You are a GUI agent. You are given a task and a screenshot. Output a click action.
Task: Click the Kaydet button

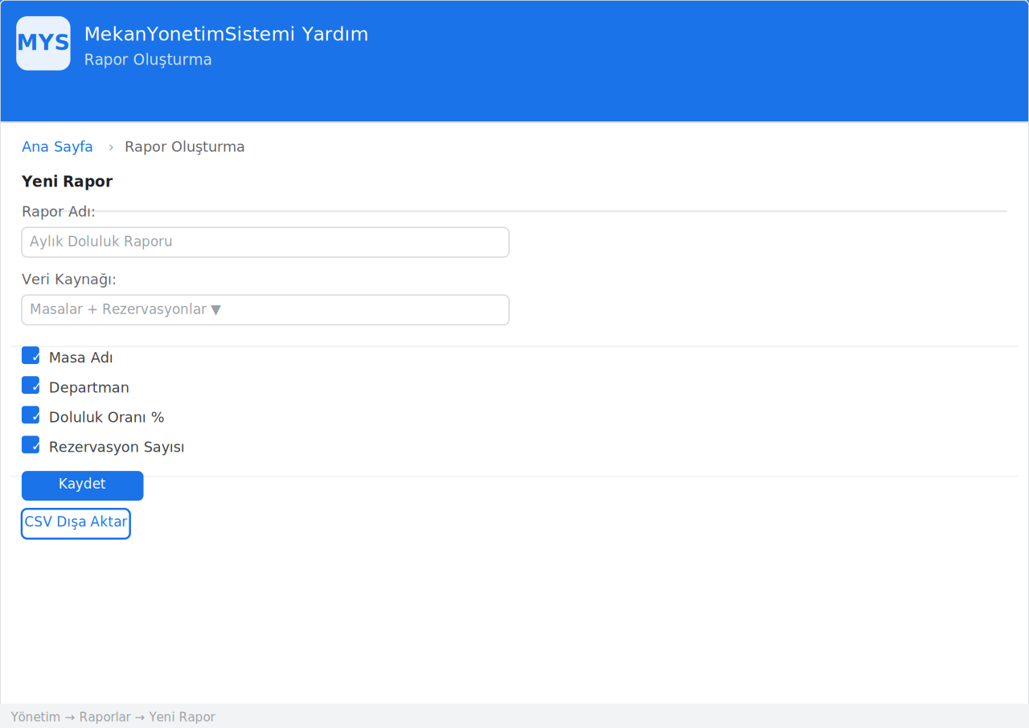pyautogui.click(x=82, y=485)
